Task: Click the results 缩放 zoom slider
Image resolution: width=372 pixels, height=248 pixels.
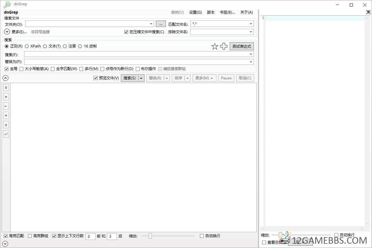Action: (168, 236)
